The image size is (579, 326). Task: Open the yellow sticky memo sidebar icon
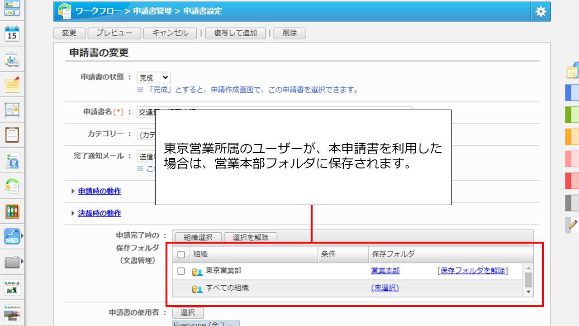coord(12,84)
